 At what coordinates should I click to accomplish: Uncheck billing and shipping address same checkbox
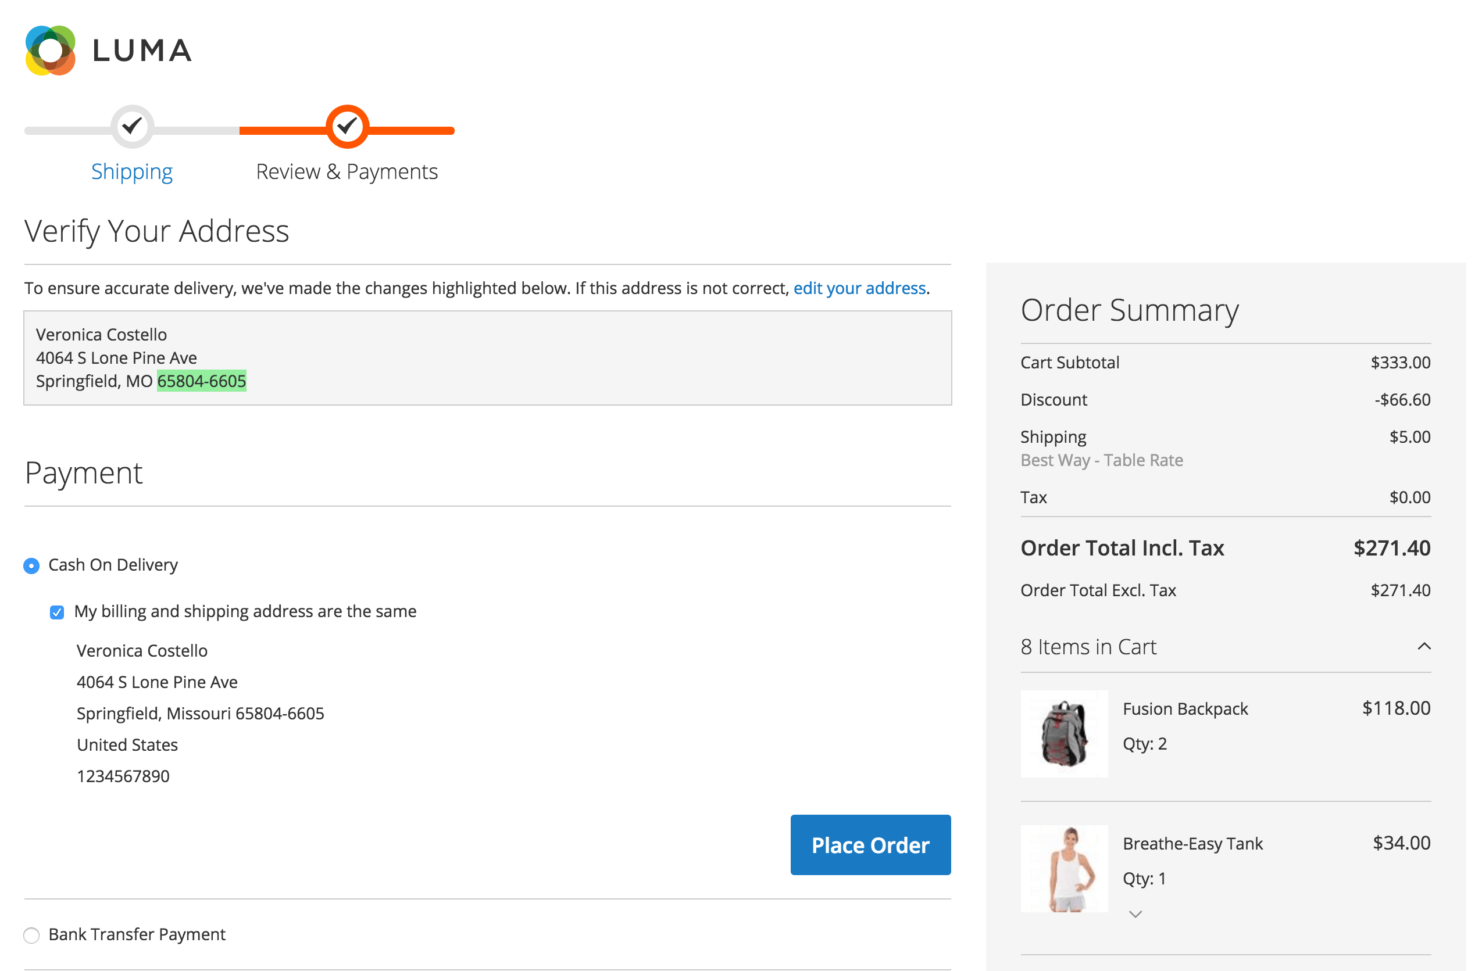point(56,612)
